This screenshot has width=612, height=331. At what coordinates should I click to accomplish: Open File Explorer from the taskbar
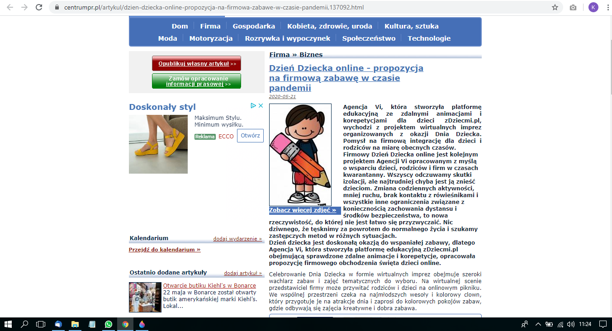click(75, 324)
